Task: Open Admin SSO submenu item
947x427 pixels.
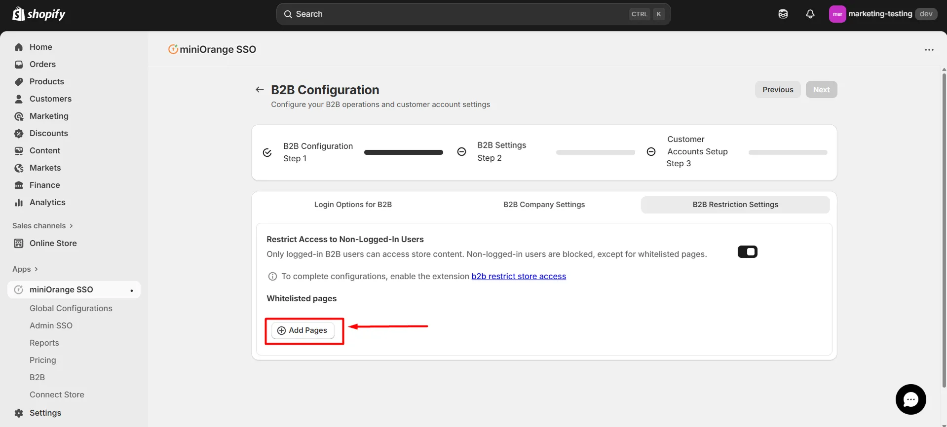Action: 51,326
